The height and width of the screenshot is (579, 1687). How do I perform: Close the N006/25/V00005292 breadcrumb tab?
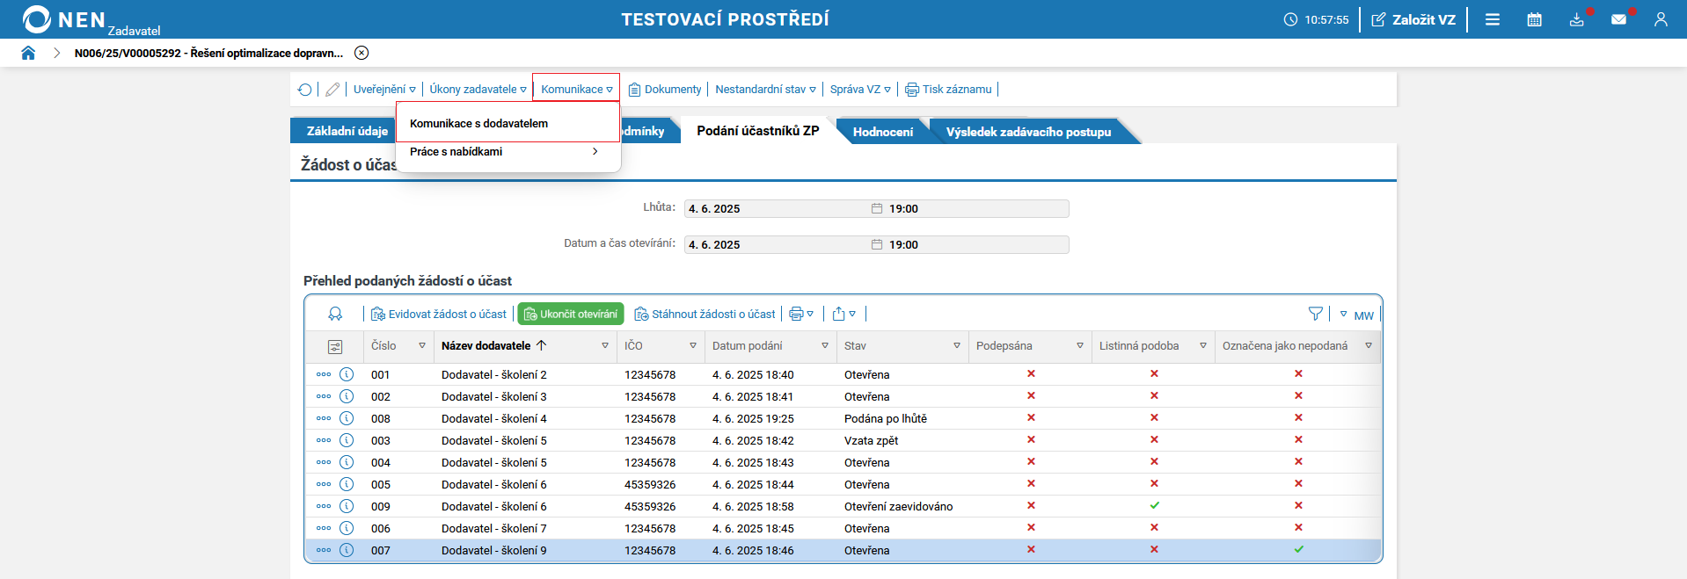pyautogui.click(x=361, y=53)
